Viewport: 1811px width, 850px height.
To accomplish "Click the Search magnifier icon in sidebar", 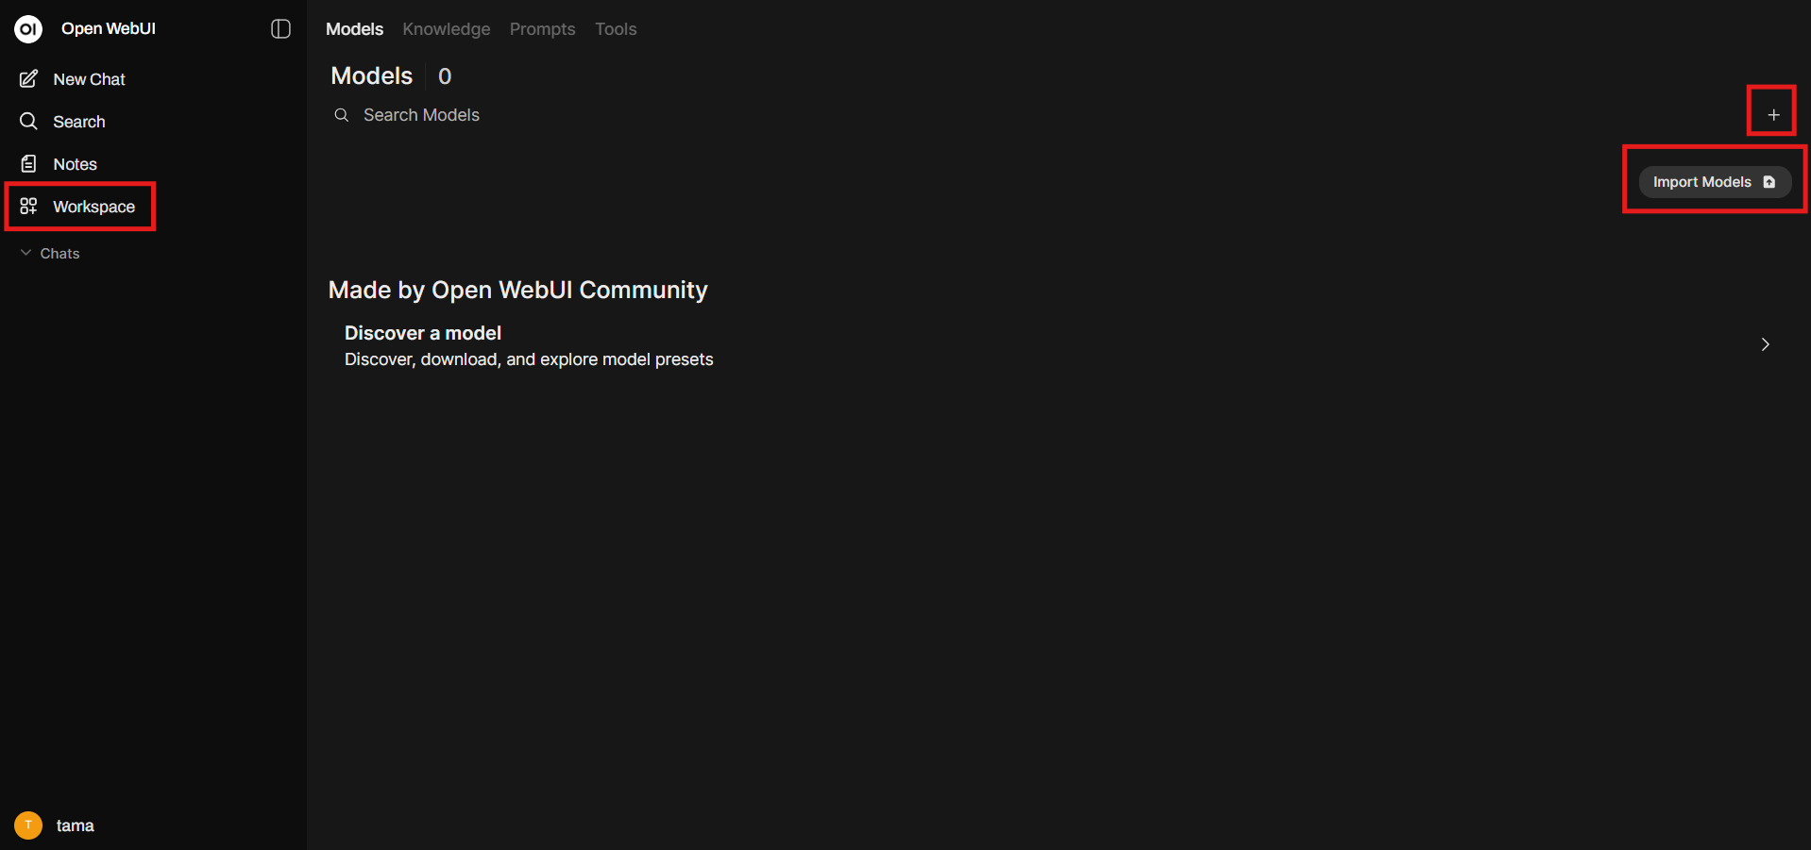I will [x=29, y=122].
